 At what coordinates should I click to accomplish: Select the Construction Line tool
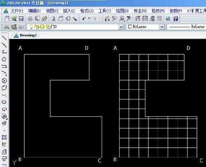(x=5, y=45)
